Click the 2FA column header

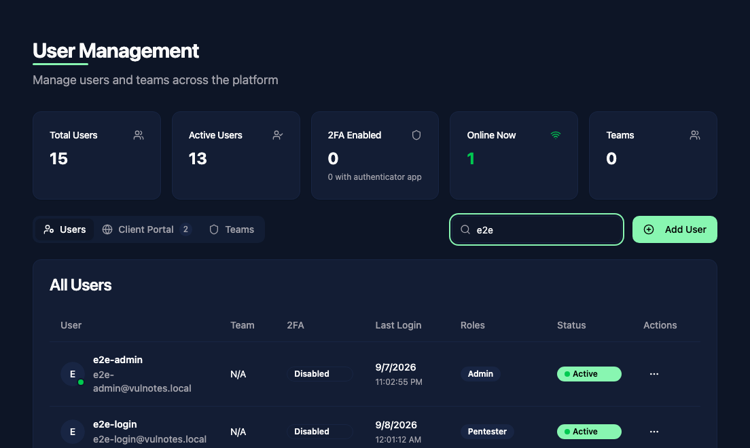pos(295,325)
